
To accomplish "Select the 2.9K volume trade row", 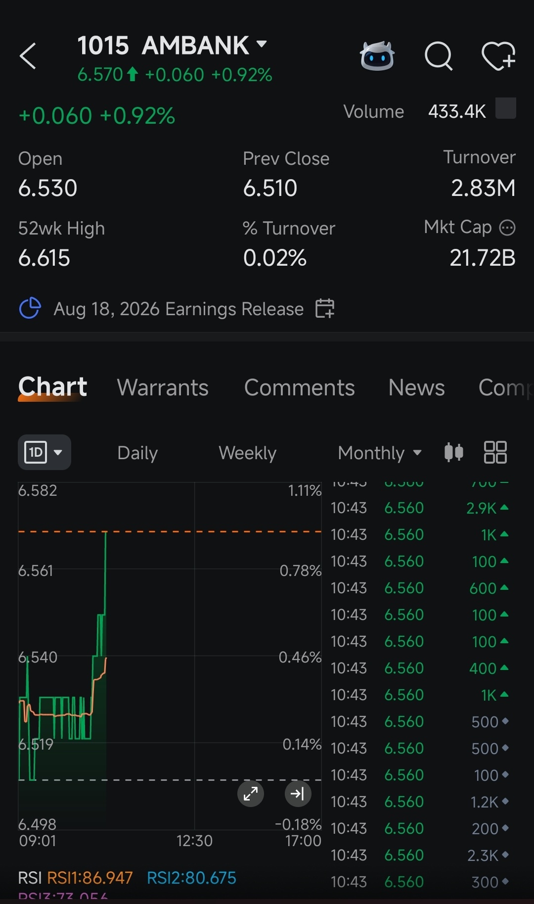I will 420,508.
